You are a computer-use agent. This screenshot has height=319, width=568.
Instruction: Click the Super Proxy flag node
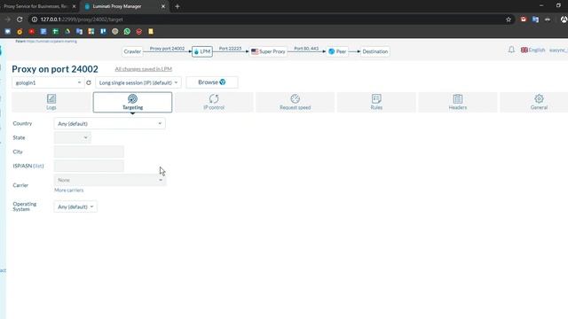point(268,51)
